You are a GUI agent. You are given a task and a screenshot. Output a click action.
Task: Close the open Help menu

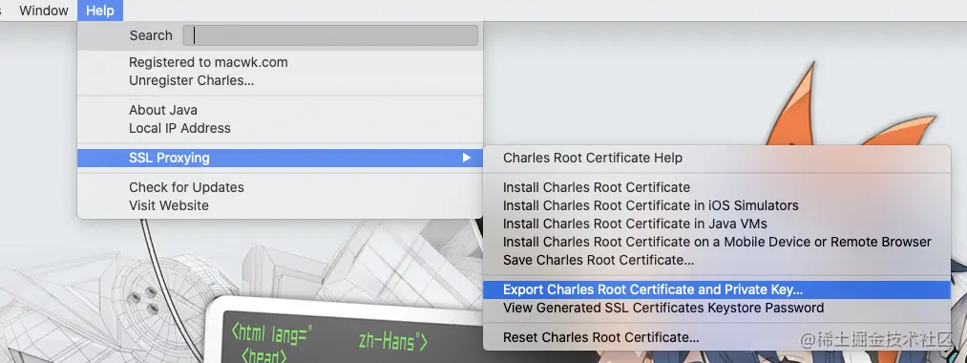pos(100,11)
